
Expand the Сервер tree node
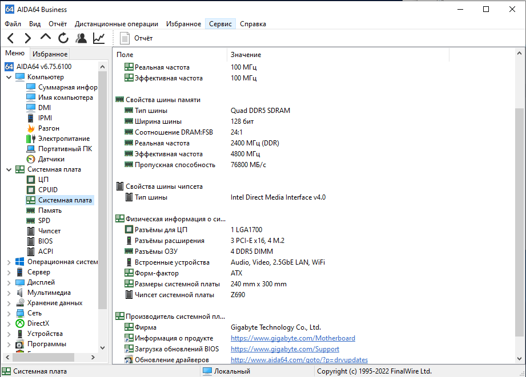[x=9, y=273]
